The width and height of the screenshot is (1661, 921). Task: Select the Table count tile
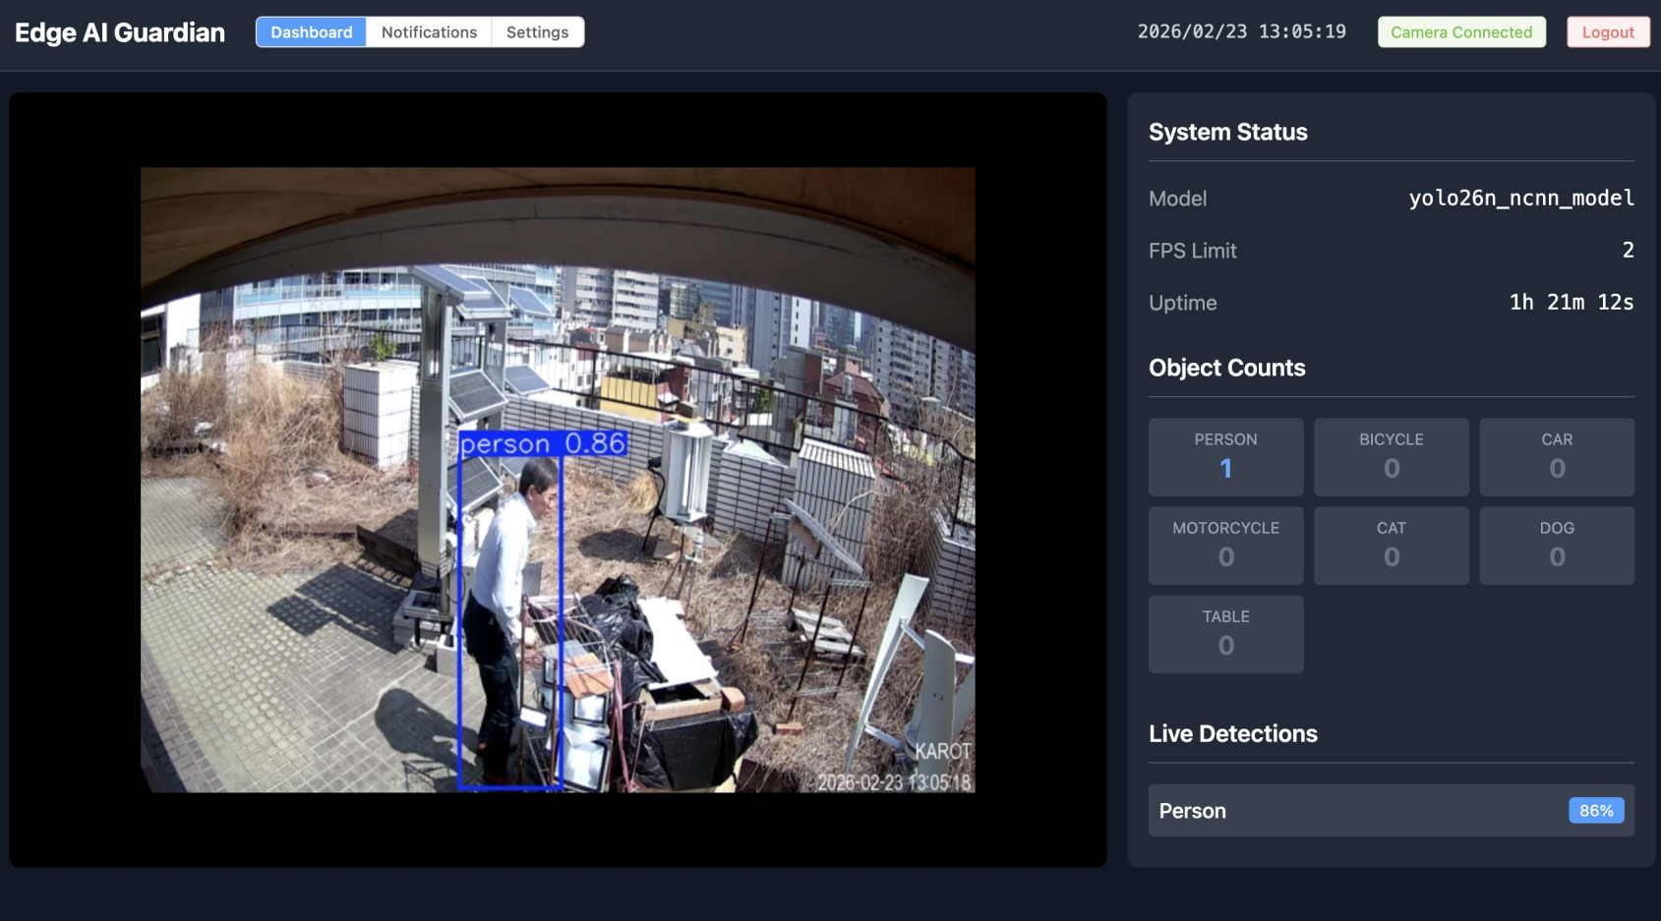coord(1225,634)
